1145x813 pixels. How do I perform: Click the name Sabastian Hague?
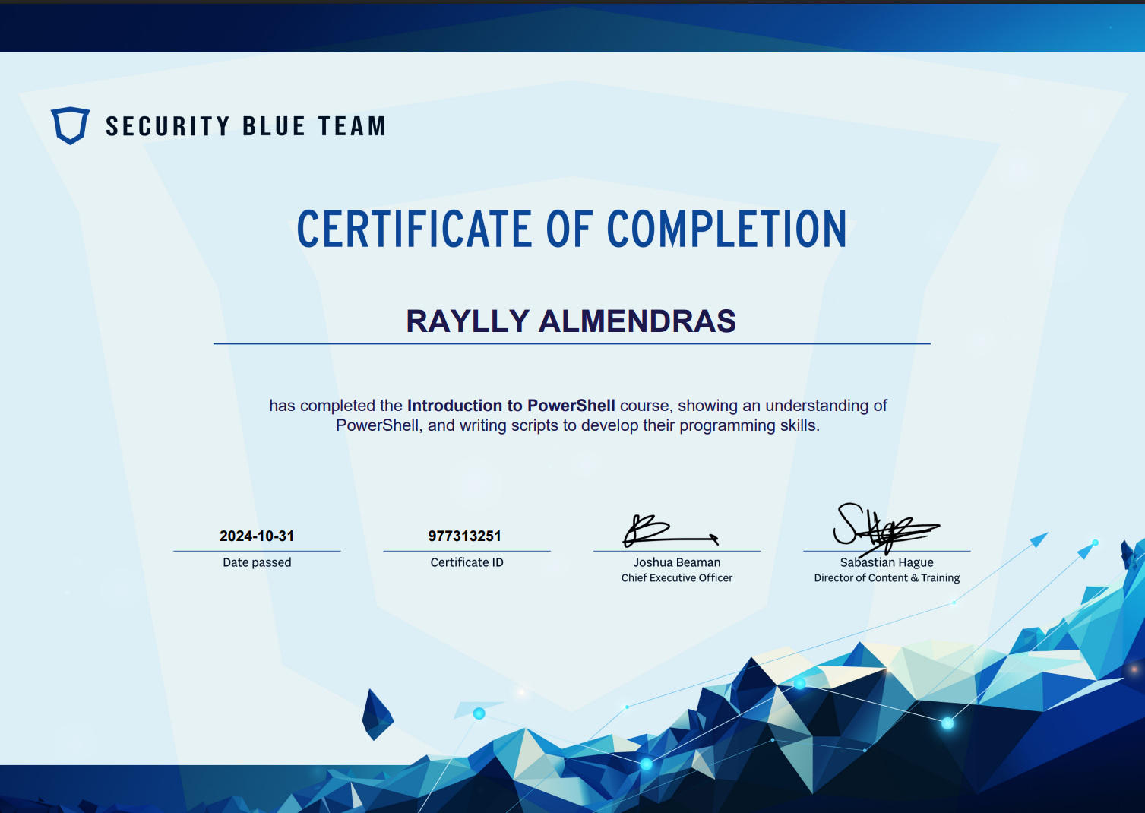pyautogui.click(x=887, y=562)
